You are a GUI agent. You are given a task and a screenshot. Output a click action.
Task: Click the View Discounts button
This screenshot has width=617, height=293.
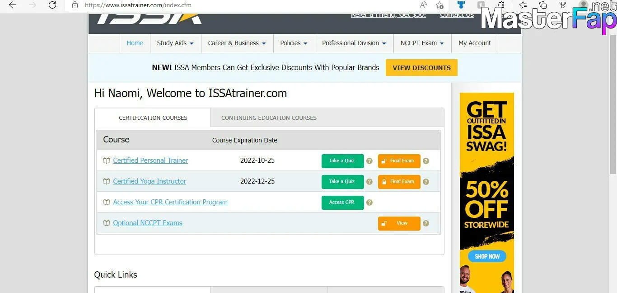coord(422,68)
